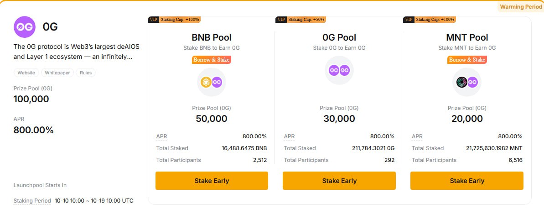
Task: Click the BNB Pool title
Action: pyautogui.click(x=212, y=37)
